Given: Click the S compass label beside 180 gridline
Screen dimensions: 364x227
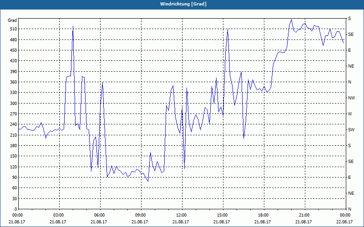Looking at the screenshot, I should tap(349, 146).
